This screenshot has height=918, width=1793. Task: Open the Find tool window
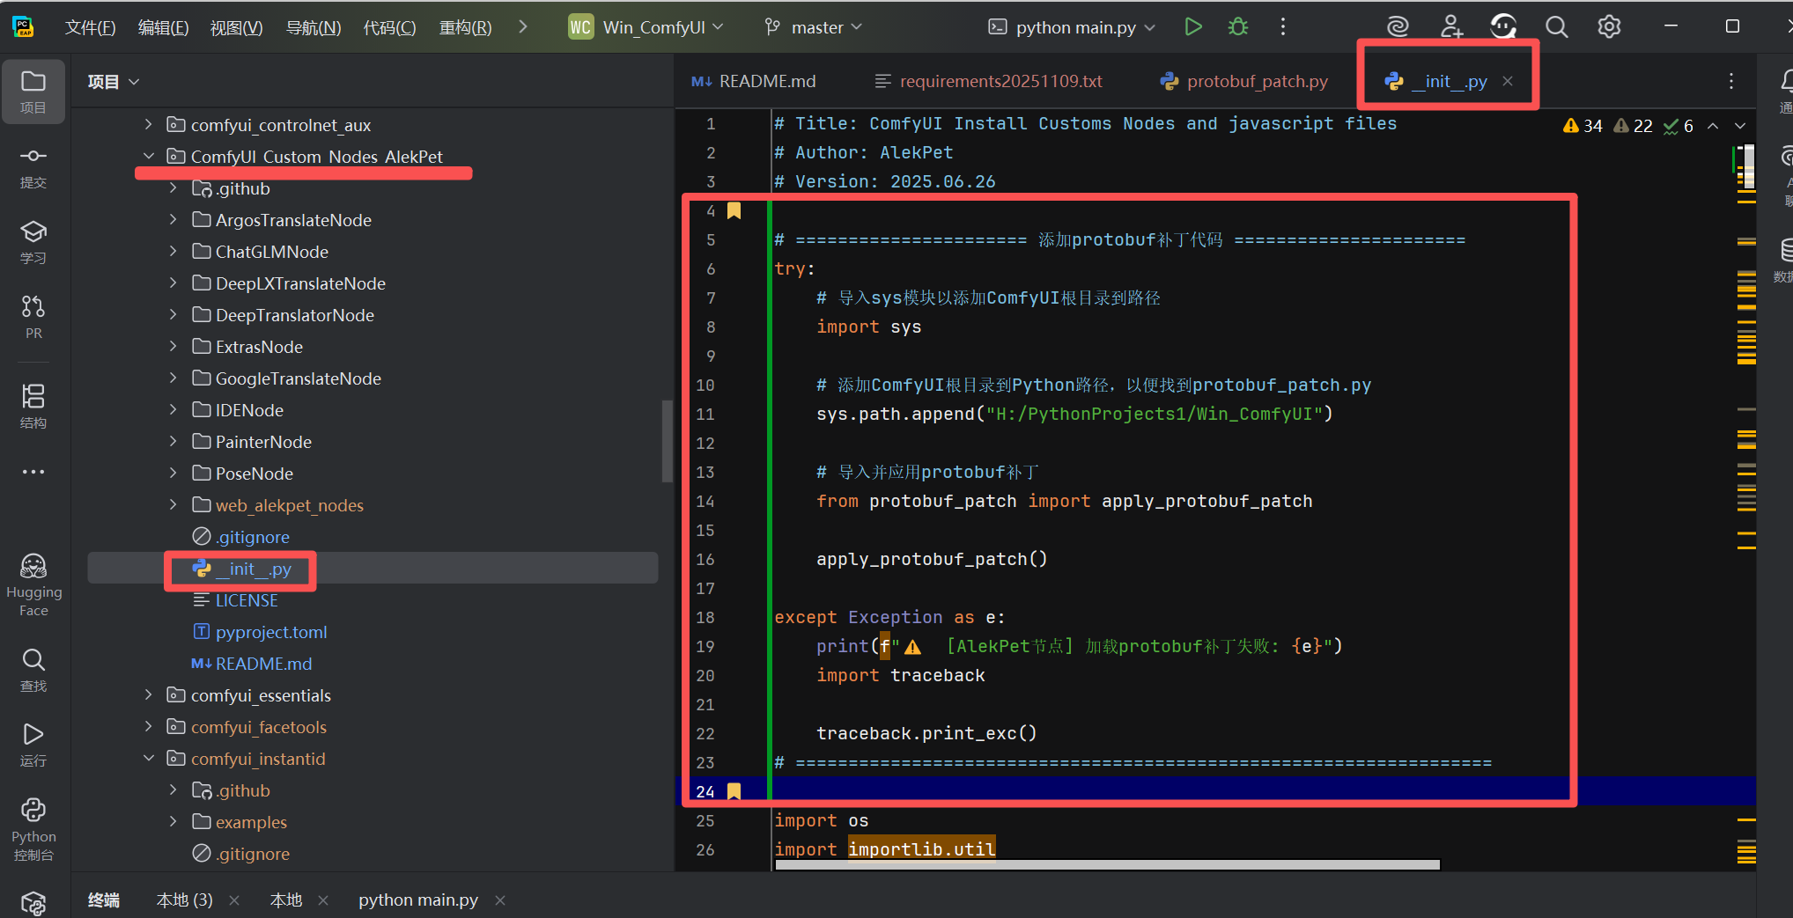[x=33, y=670]
